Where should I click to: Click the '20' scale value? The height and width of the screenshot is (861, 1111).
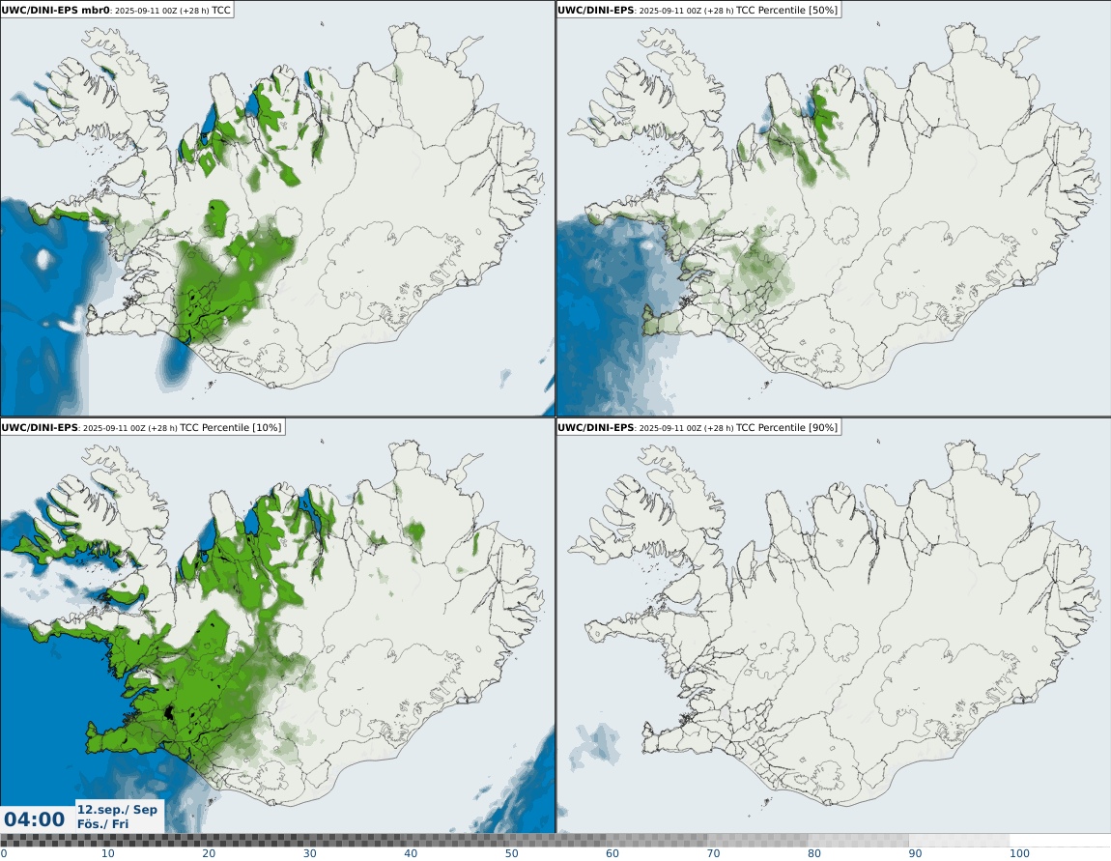(209, 853)
